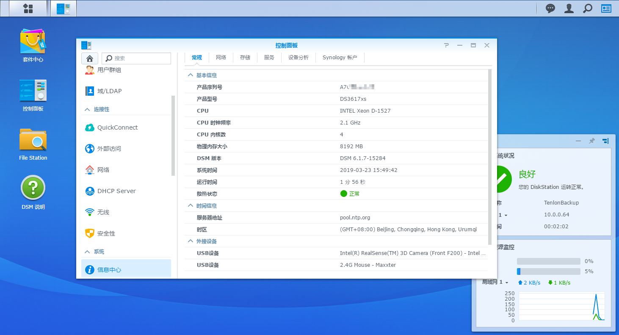Click the pool.ntp.org server address
The height and width of the screenshot is (335, 619).
[x=355, y=218]
